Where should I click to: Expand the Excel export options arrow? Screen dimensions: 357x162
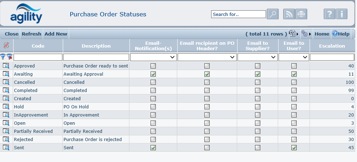pyautogui.click(x=297, y=34)
